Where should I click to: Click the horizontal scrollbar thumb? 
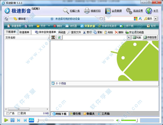pos(19,109)
